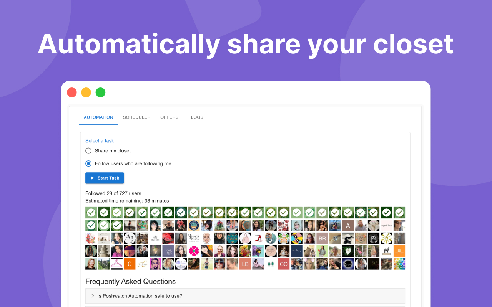Expand the partially visible FAQ item below
The width and height of the screenshot is (492, 307).
(245, 306)
